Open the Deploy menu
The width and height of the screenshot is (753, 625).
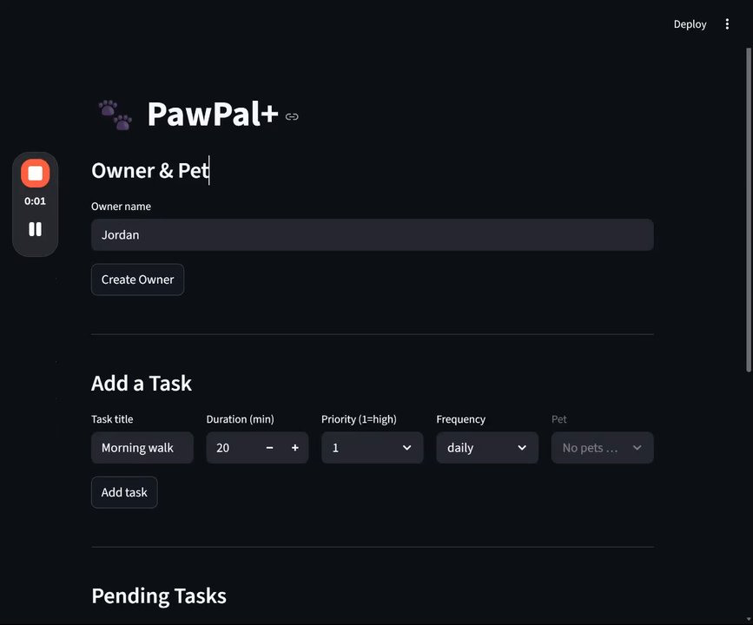tap(690, 24)
